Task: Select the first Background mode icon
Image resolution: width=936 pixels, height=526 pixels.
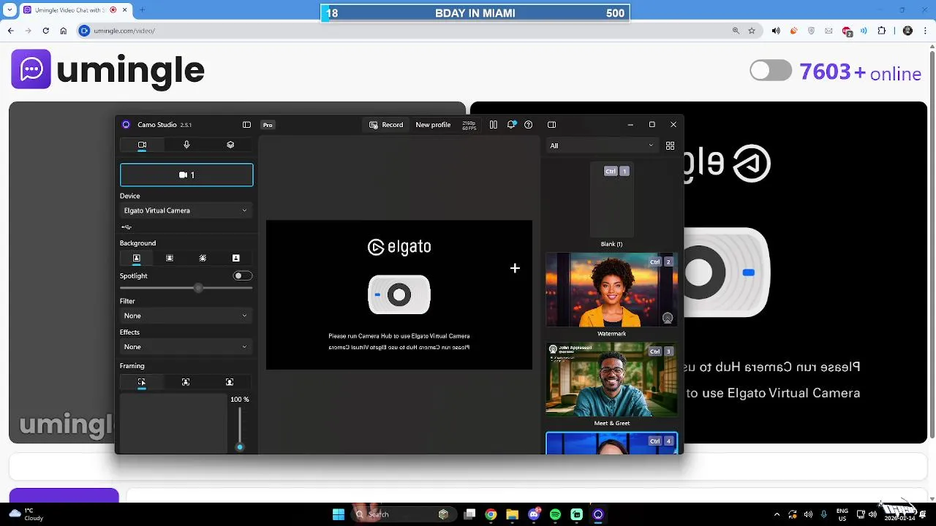Action: click(136, 258)
